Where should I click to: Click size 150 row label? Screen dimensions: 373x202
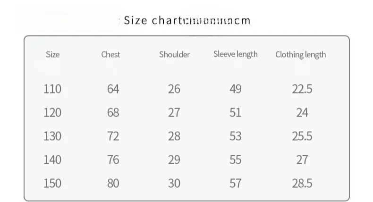point(52,183)
